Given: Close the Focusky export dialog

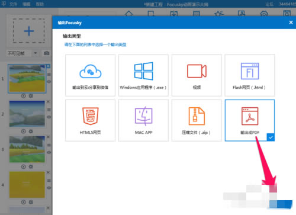Looking at the screenshot, I should click(x=291, y=23).
